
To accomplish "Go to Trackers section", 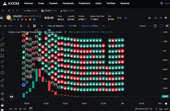I will (53, 3).
